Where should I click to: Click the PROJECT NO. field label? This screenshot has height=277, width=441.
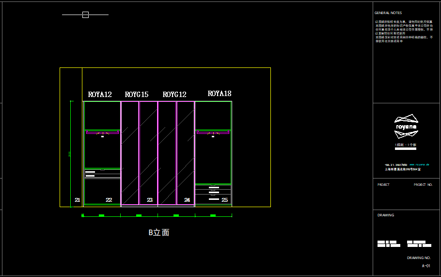coord(423,185)
